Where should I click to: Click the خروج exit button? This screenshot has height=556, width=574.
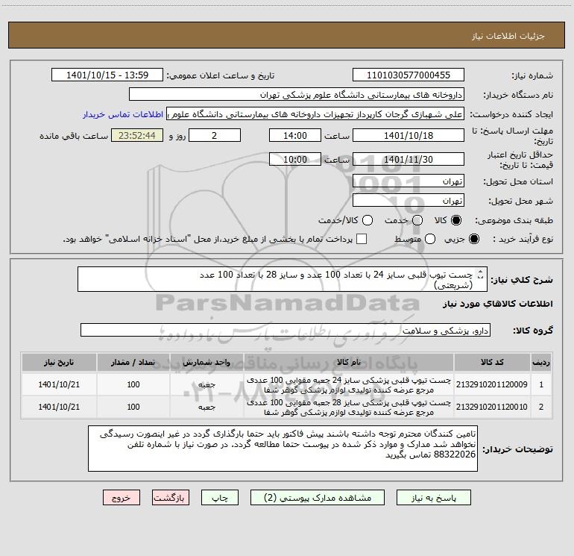pos(122,498)
